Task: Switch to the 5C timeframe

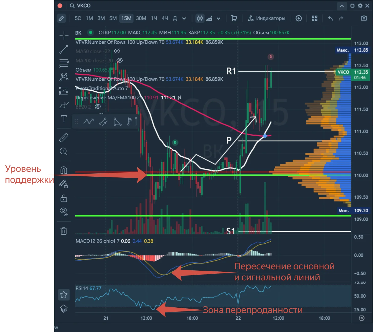Action: point(78,18)
